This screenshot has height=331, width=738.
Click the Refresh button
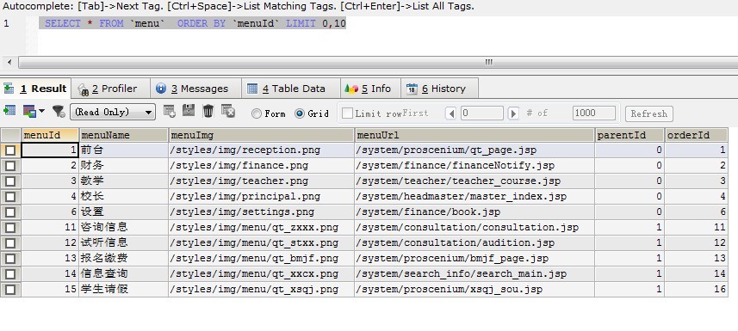[649, 113]
